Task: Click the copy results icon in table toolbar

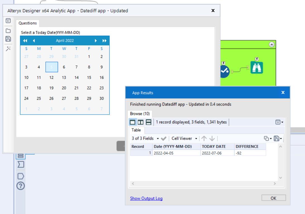Action: [x=267, y=138]
